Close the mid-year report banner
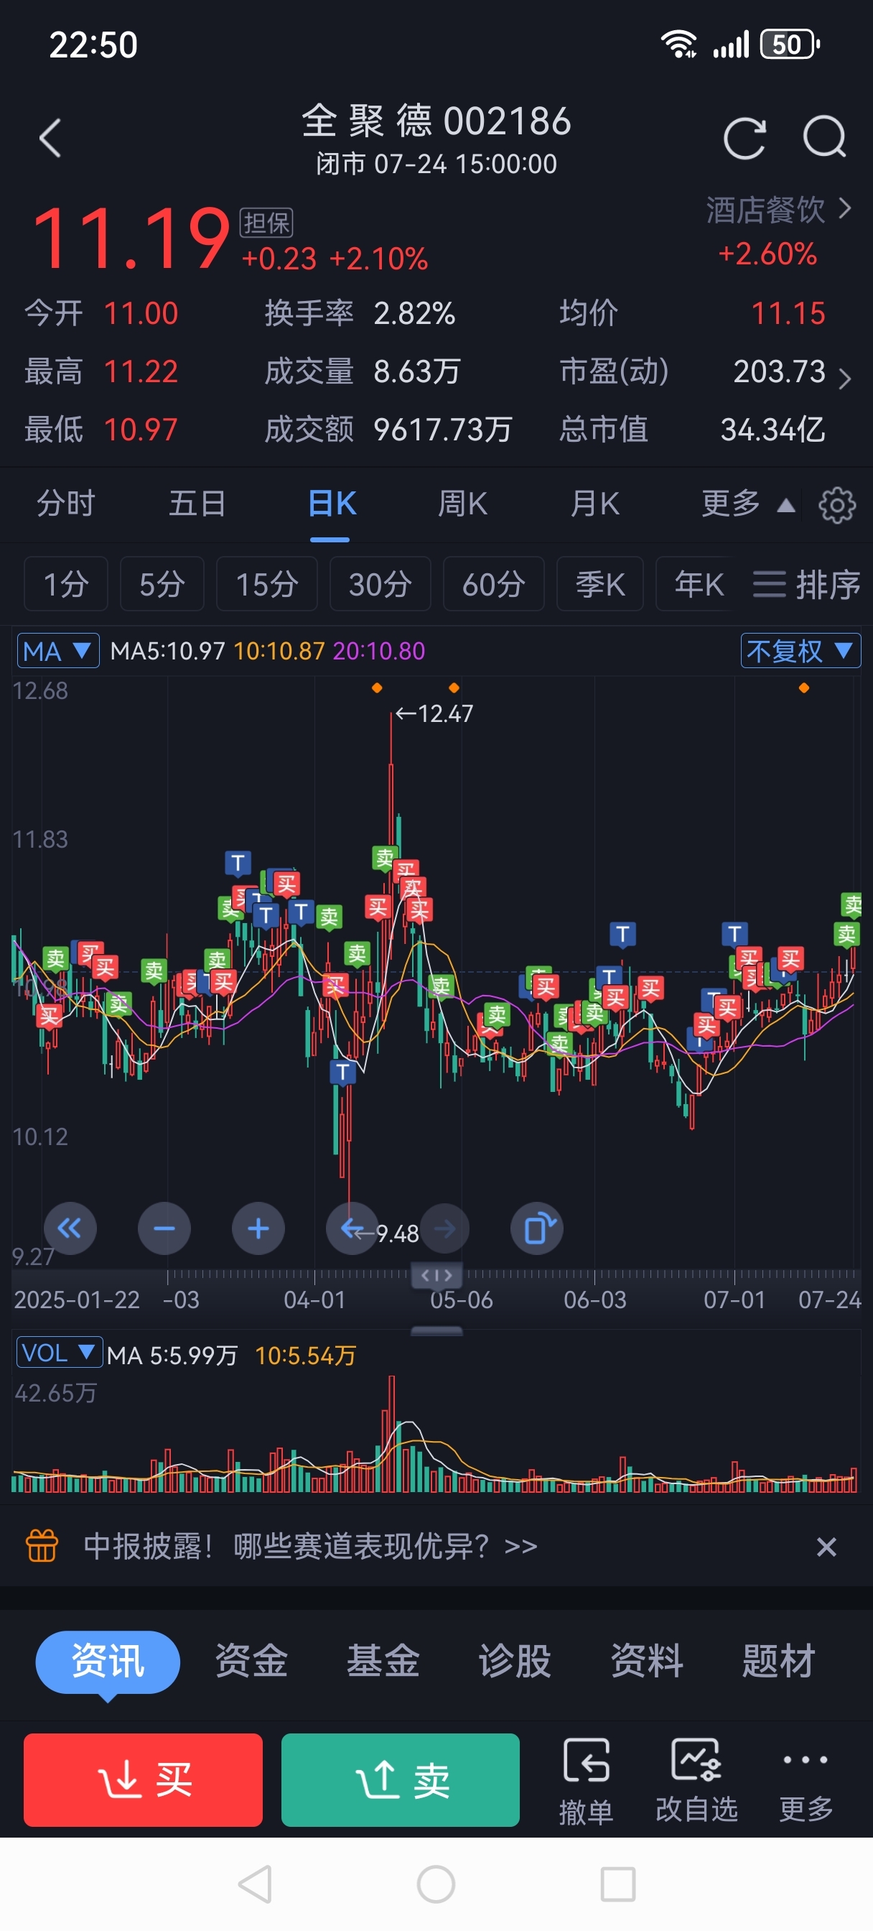The width and height of the screenshot is (873, 1931). pyautogui.click(x=826, y=1547)
